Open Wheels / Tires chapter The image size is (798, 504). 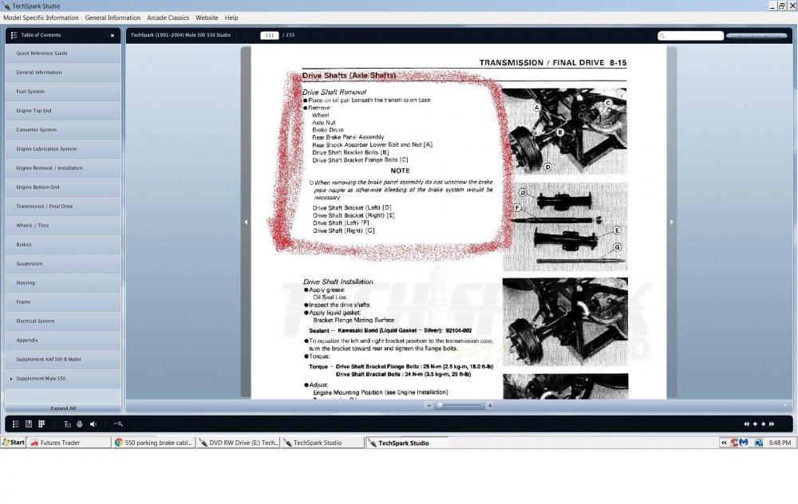[63, 226]
